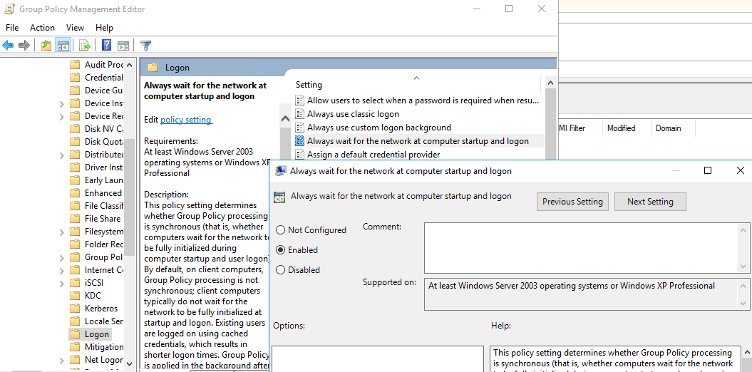Click the Always use custom logon background icon

(300, 128)
